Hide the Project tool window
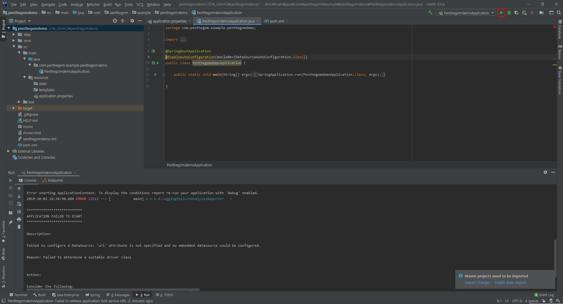The image size is (563, 304). coord(140,21)
